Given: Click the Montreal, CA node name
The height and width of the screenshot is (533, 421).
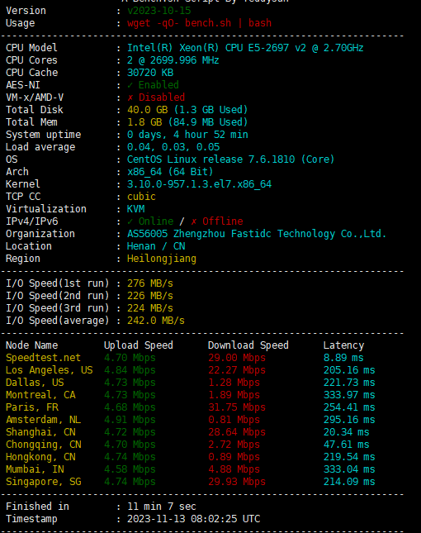Looking at the screenshot, I should [x=40, y=395].
